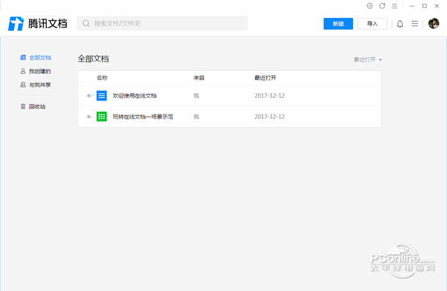This screenshot has height=291, width=447.
Task: Click the 导入 import button
Action: (372, 24)
